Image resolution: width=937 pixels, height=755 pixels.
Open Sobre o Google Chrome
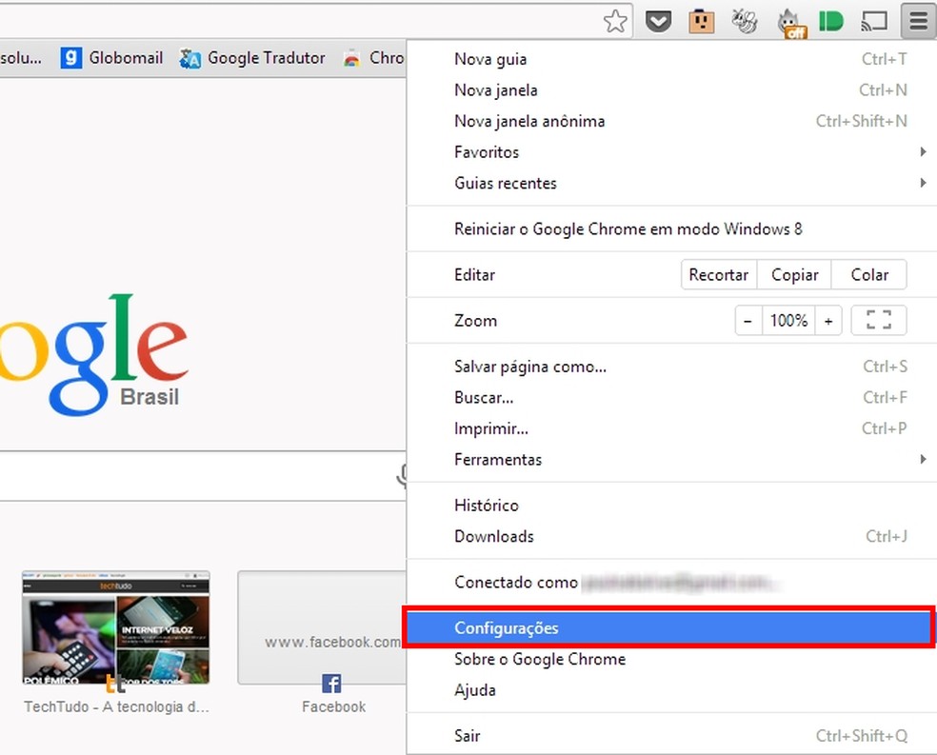coord(540,658)
